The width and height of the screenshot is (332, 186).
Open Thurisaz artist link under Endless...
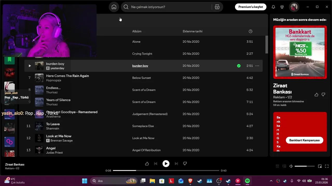(x=52, y=92)
